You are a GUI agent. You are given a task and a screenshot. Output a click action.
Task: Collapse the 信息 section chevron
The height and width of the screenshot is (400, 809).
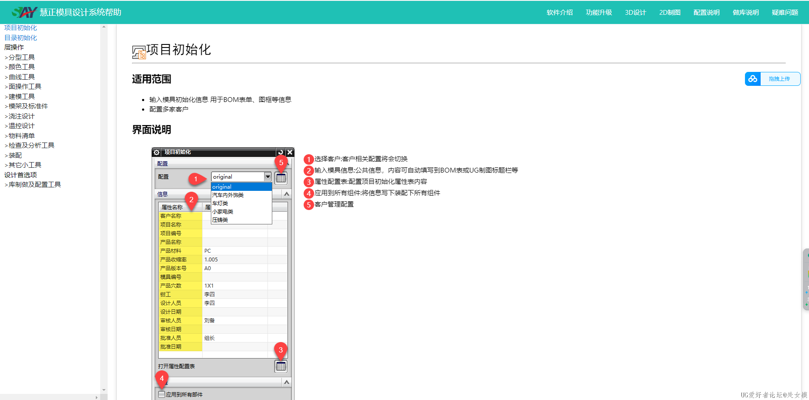coord(286,194)
